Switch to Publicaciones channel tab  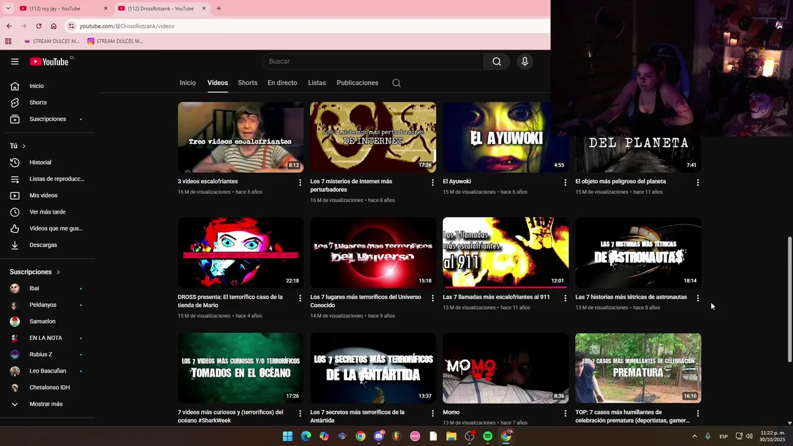(357, 83)
